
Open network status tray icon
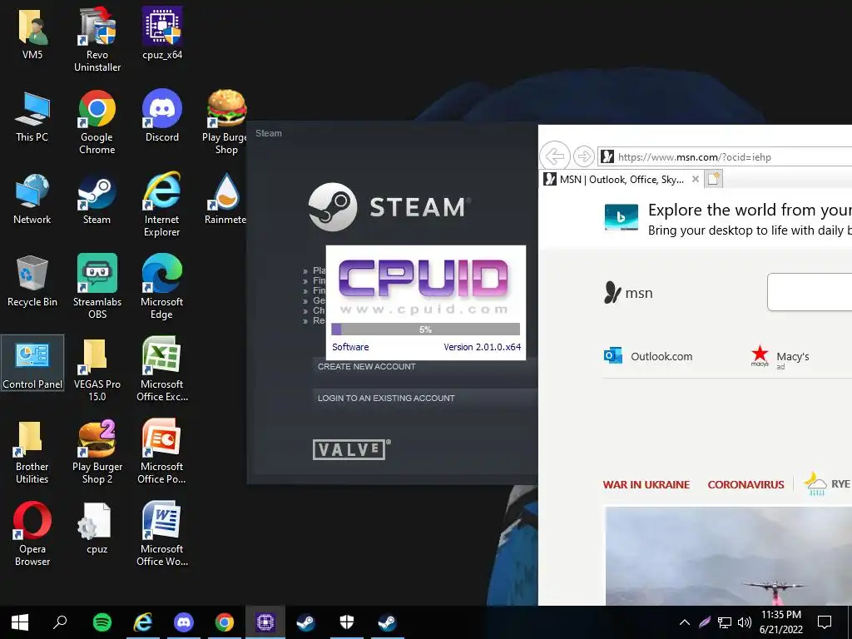tap(725, 622)
